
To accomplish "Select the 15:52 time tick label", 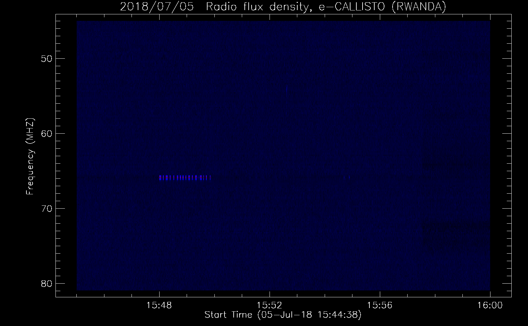I will point(270,305).
